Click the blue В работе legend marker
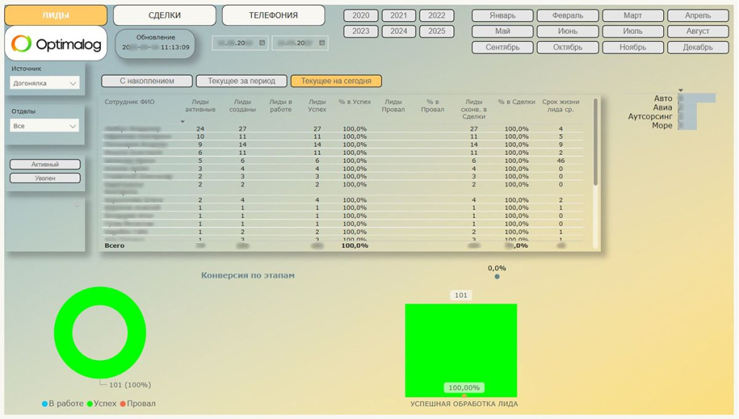739x419 pixels. (x=45, y=404)
